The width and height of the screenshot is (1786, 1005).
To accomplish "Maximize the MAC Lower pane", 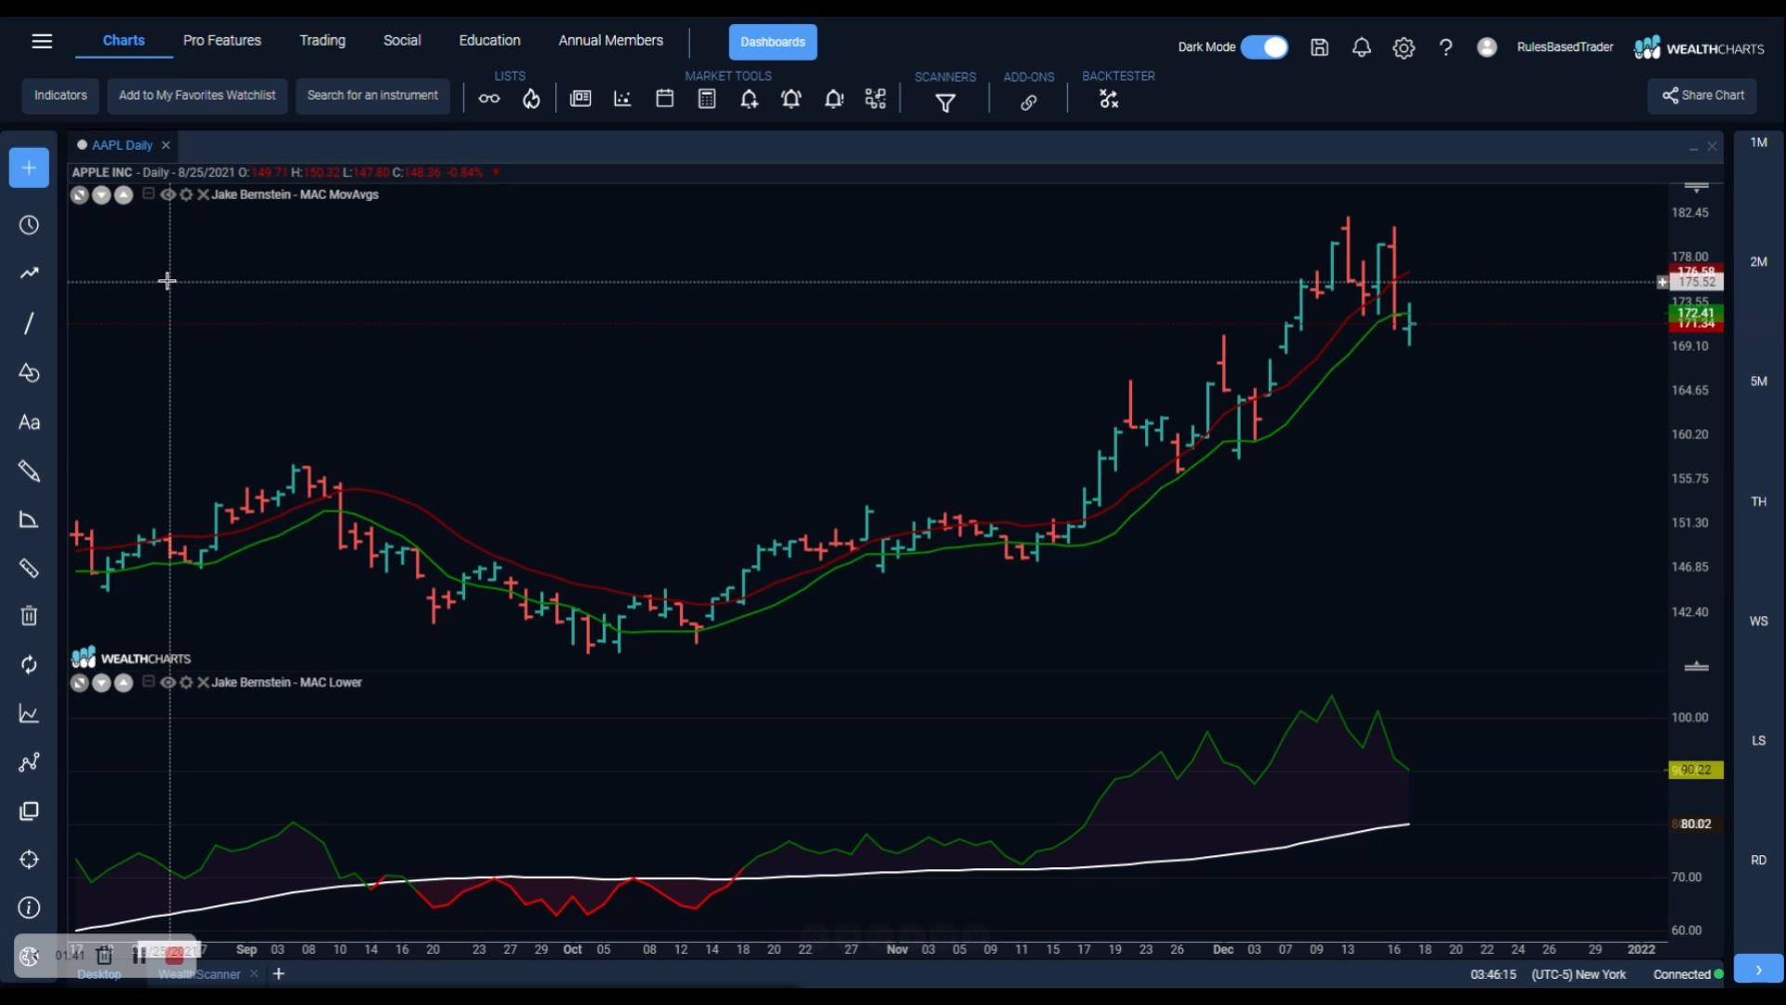I will (x=79, y=683).
